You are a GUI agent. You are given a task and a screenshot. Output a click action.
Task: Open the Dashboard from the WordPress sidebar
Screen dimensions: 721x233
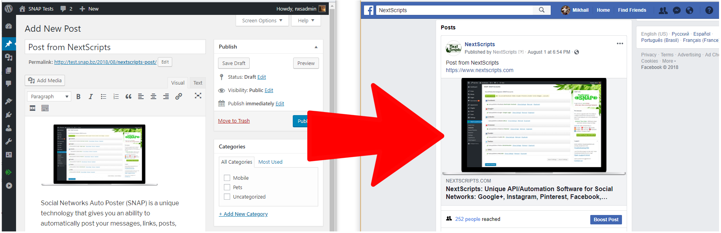pos(9,27)
